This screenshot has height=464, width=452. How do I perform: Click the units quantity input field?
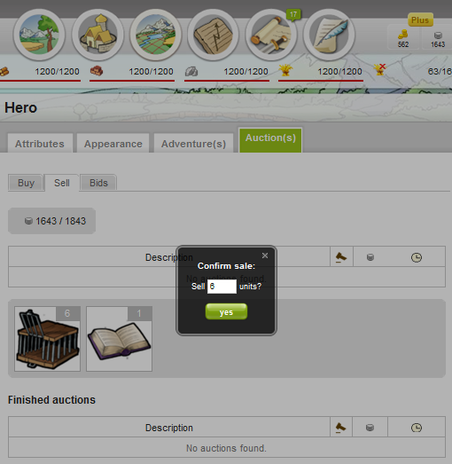point(222,287)
